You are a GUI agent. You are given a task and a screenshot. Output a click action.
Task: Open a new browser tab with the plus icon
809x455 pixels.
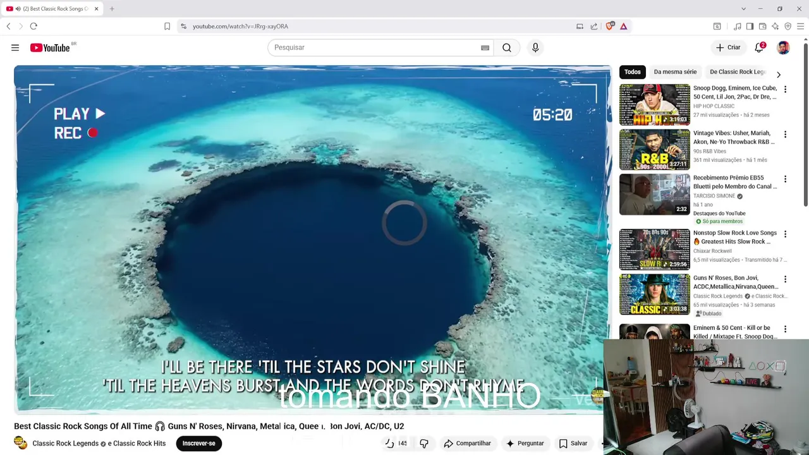pos(112,9)
